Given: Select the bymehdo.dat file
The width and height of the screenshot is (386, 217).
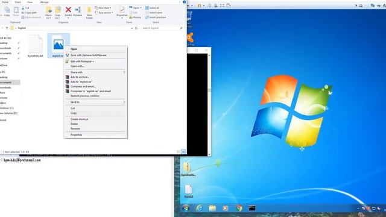Looking at the screenshot, I should point(36,46).
